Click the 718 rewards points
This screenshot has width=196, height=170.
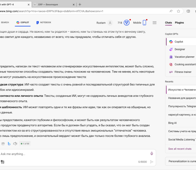point(120,23)
